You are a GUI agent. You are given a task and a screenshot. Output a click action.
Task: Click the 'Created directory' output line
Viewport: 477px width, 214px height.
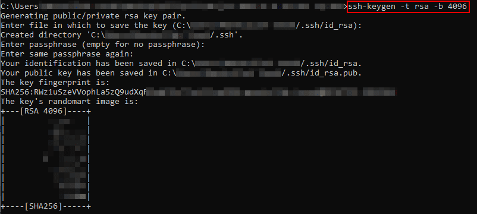[x=121, y=35]
